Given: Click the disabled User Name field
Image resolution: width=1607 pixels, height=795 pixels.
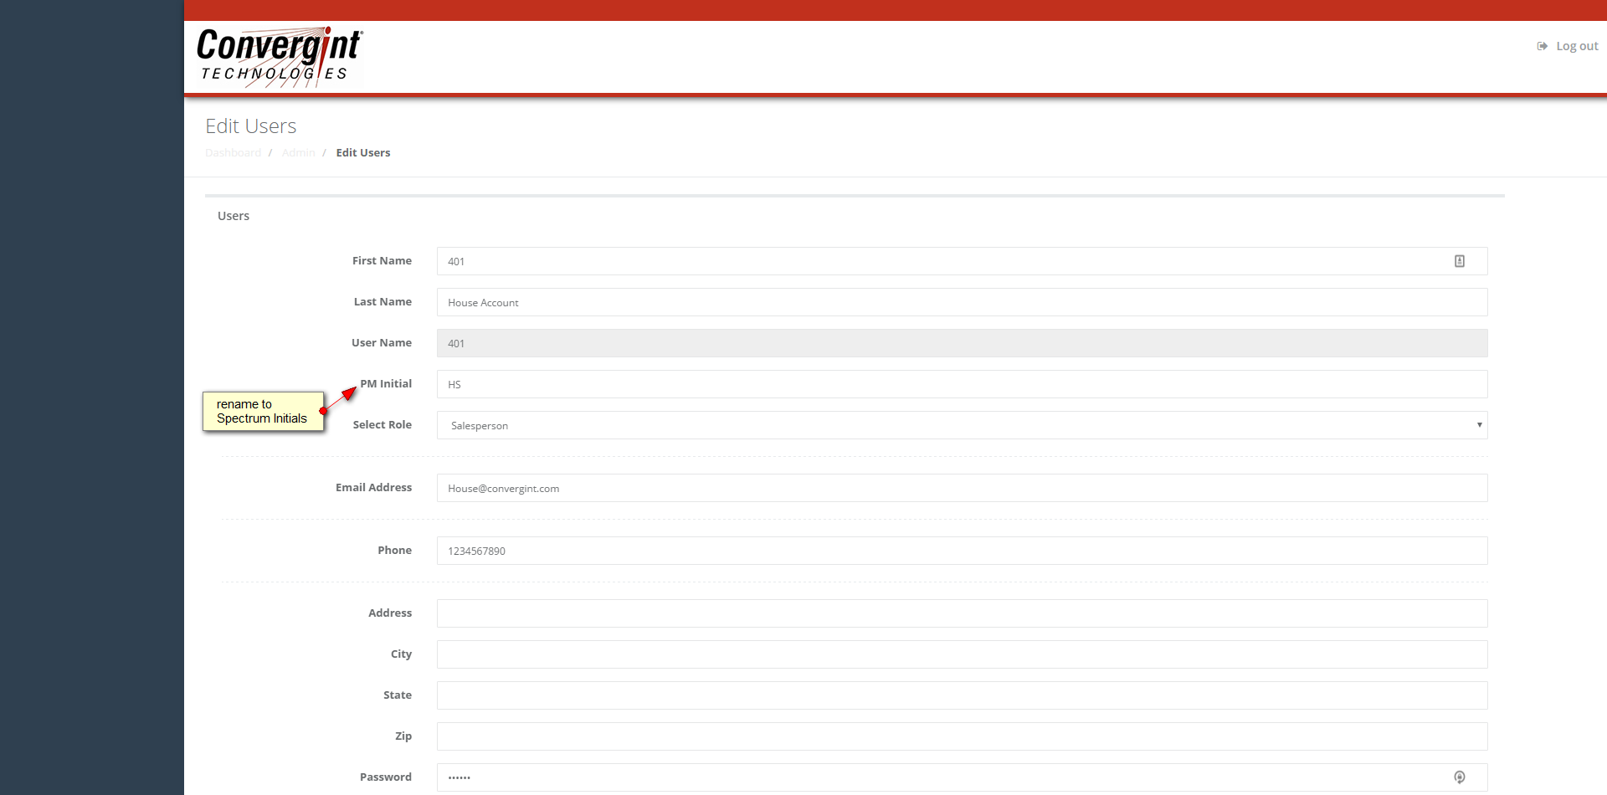Looking at the screenshot, I should click(962, 343).
